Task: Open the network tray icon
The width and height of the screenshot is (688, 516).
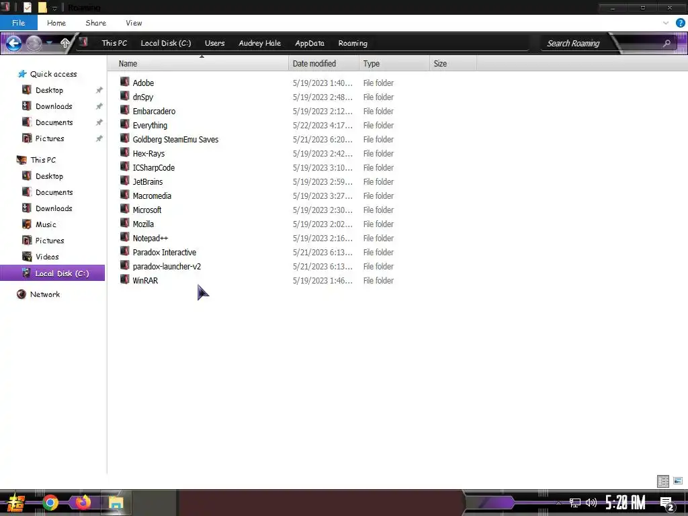Action: [x=575, y=503]
